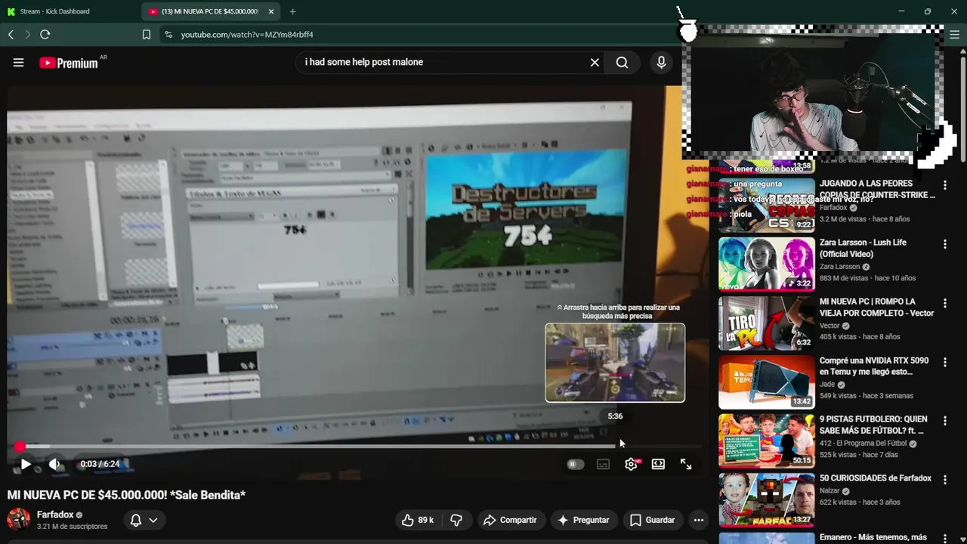This screenshot has height=544, width=967.
Task: Click the Preguntar button
Action: point(582,520)
